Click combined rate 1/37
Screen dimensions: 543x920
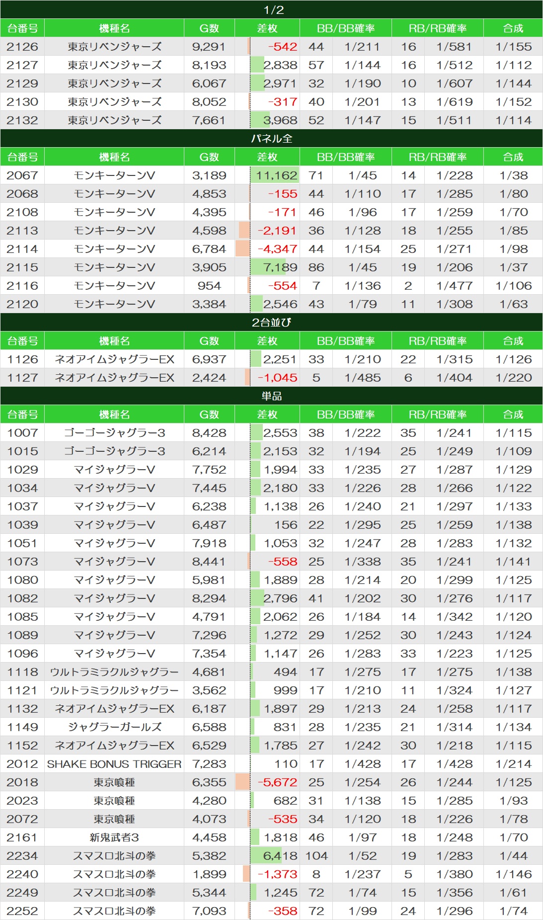513,267
